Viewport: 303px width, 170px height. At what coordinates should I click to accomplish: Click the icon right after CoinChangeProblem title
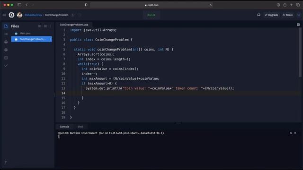pyautogui.click(x=73, y=15)
